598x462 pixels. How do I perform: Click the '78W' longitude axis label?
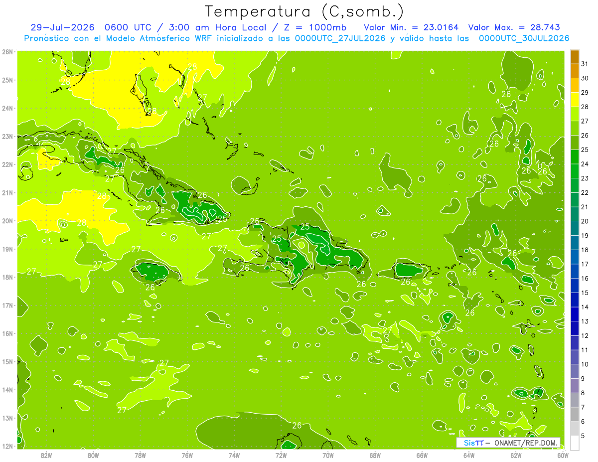140,455
